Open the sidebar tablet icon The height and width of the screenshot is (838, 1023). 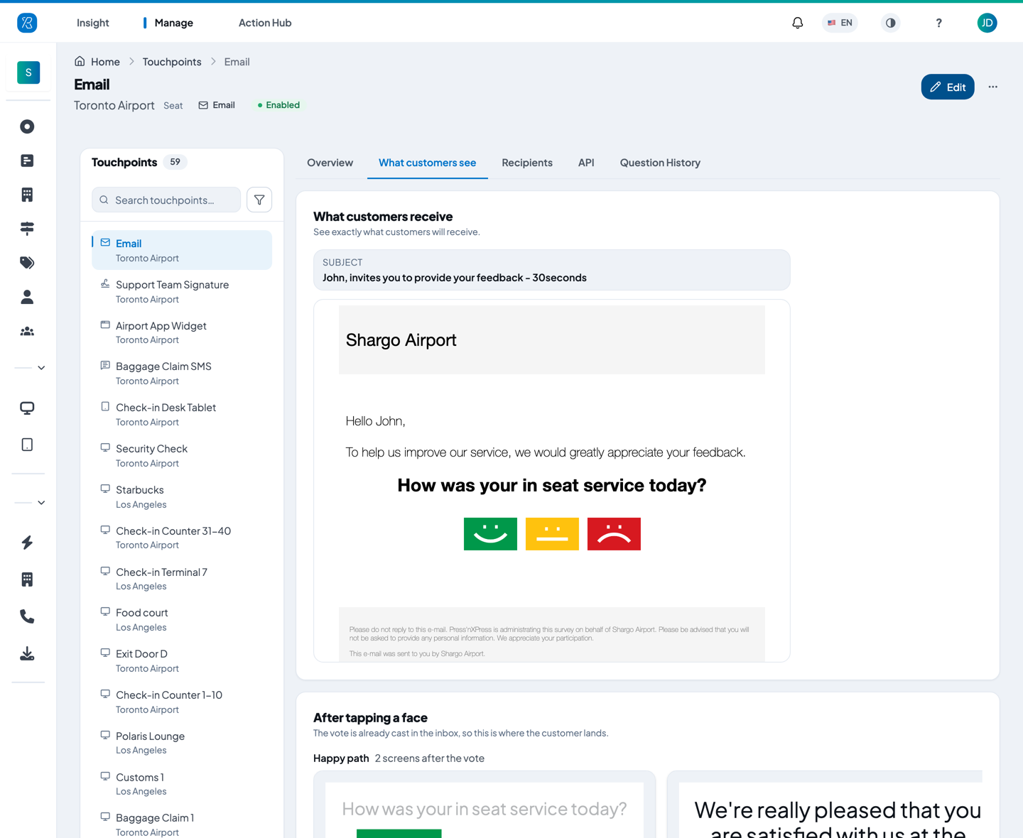(x=27, y=445)
